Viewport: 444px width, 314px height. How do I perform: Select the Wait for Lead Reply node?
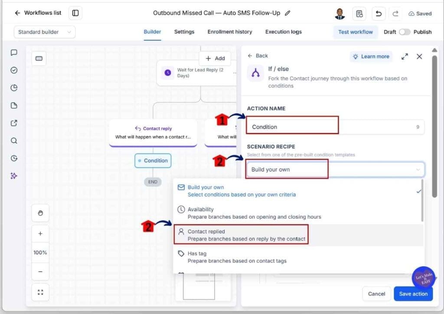(196, 73)
